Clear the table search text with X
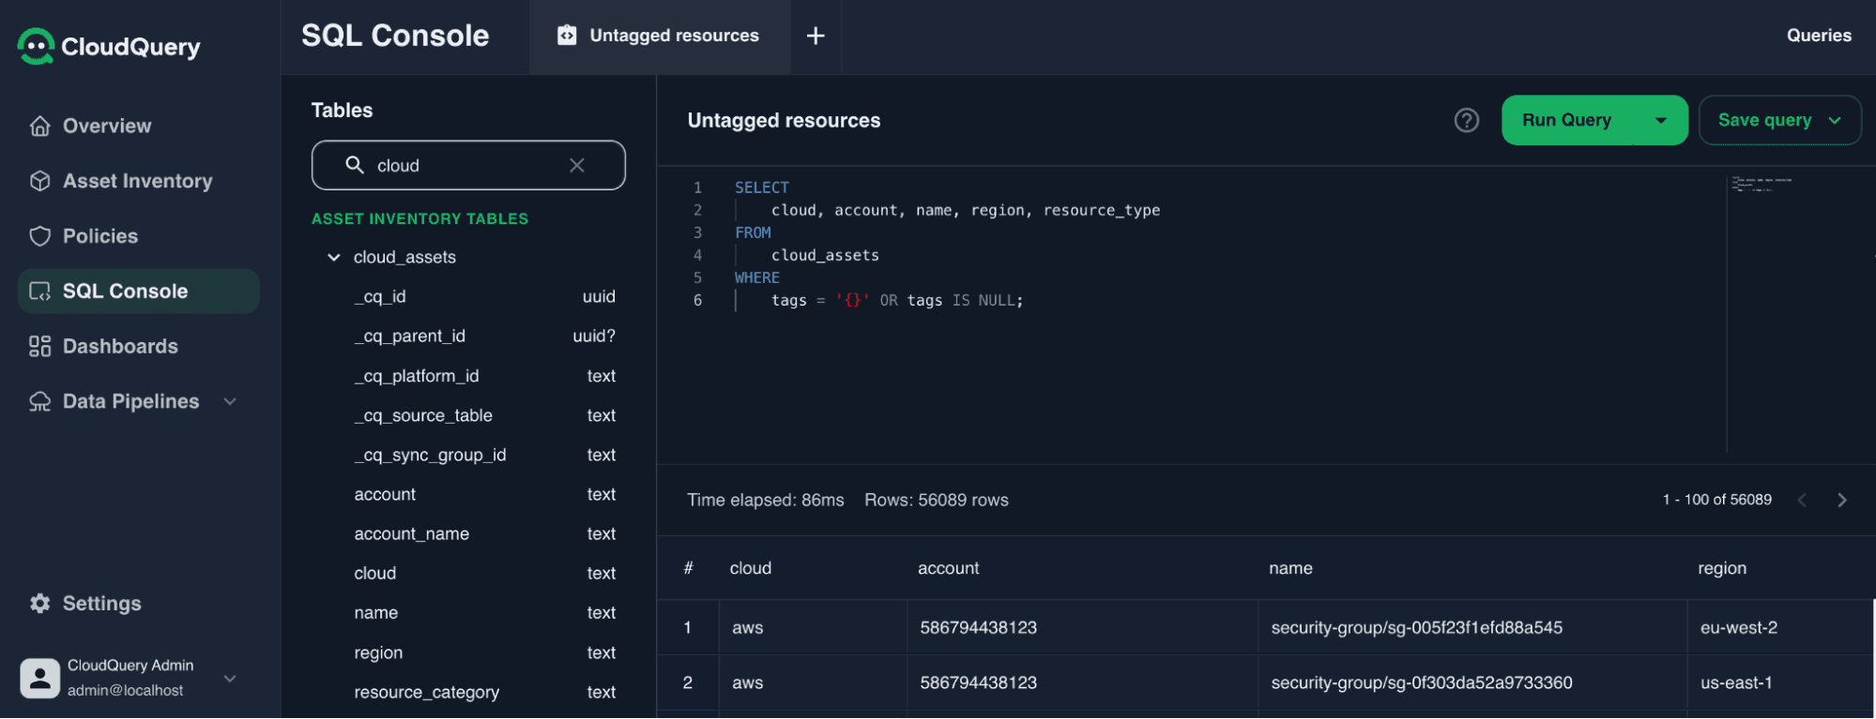The height and width of the screenshot is (719, 1876). (577, 166)
